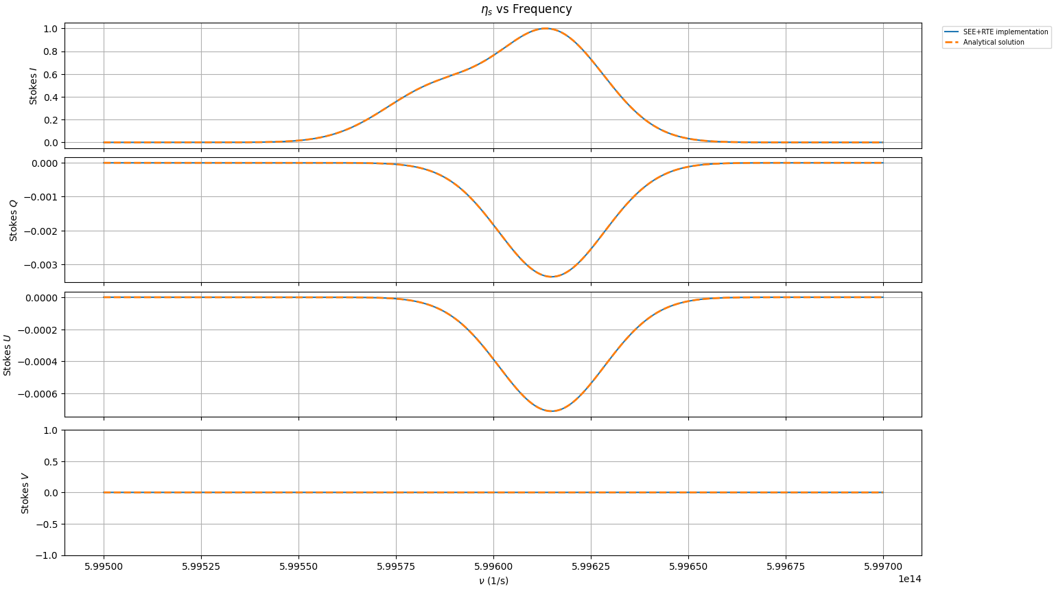
Task: Click the minimum of the Stokes Q curve
Action: click(552, 277)
